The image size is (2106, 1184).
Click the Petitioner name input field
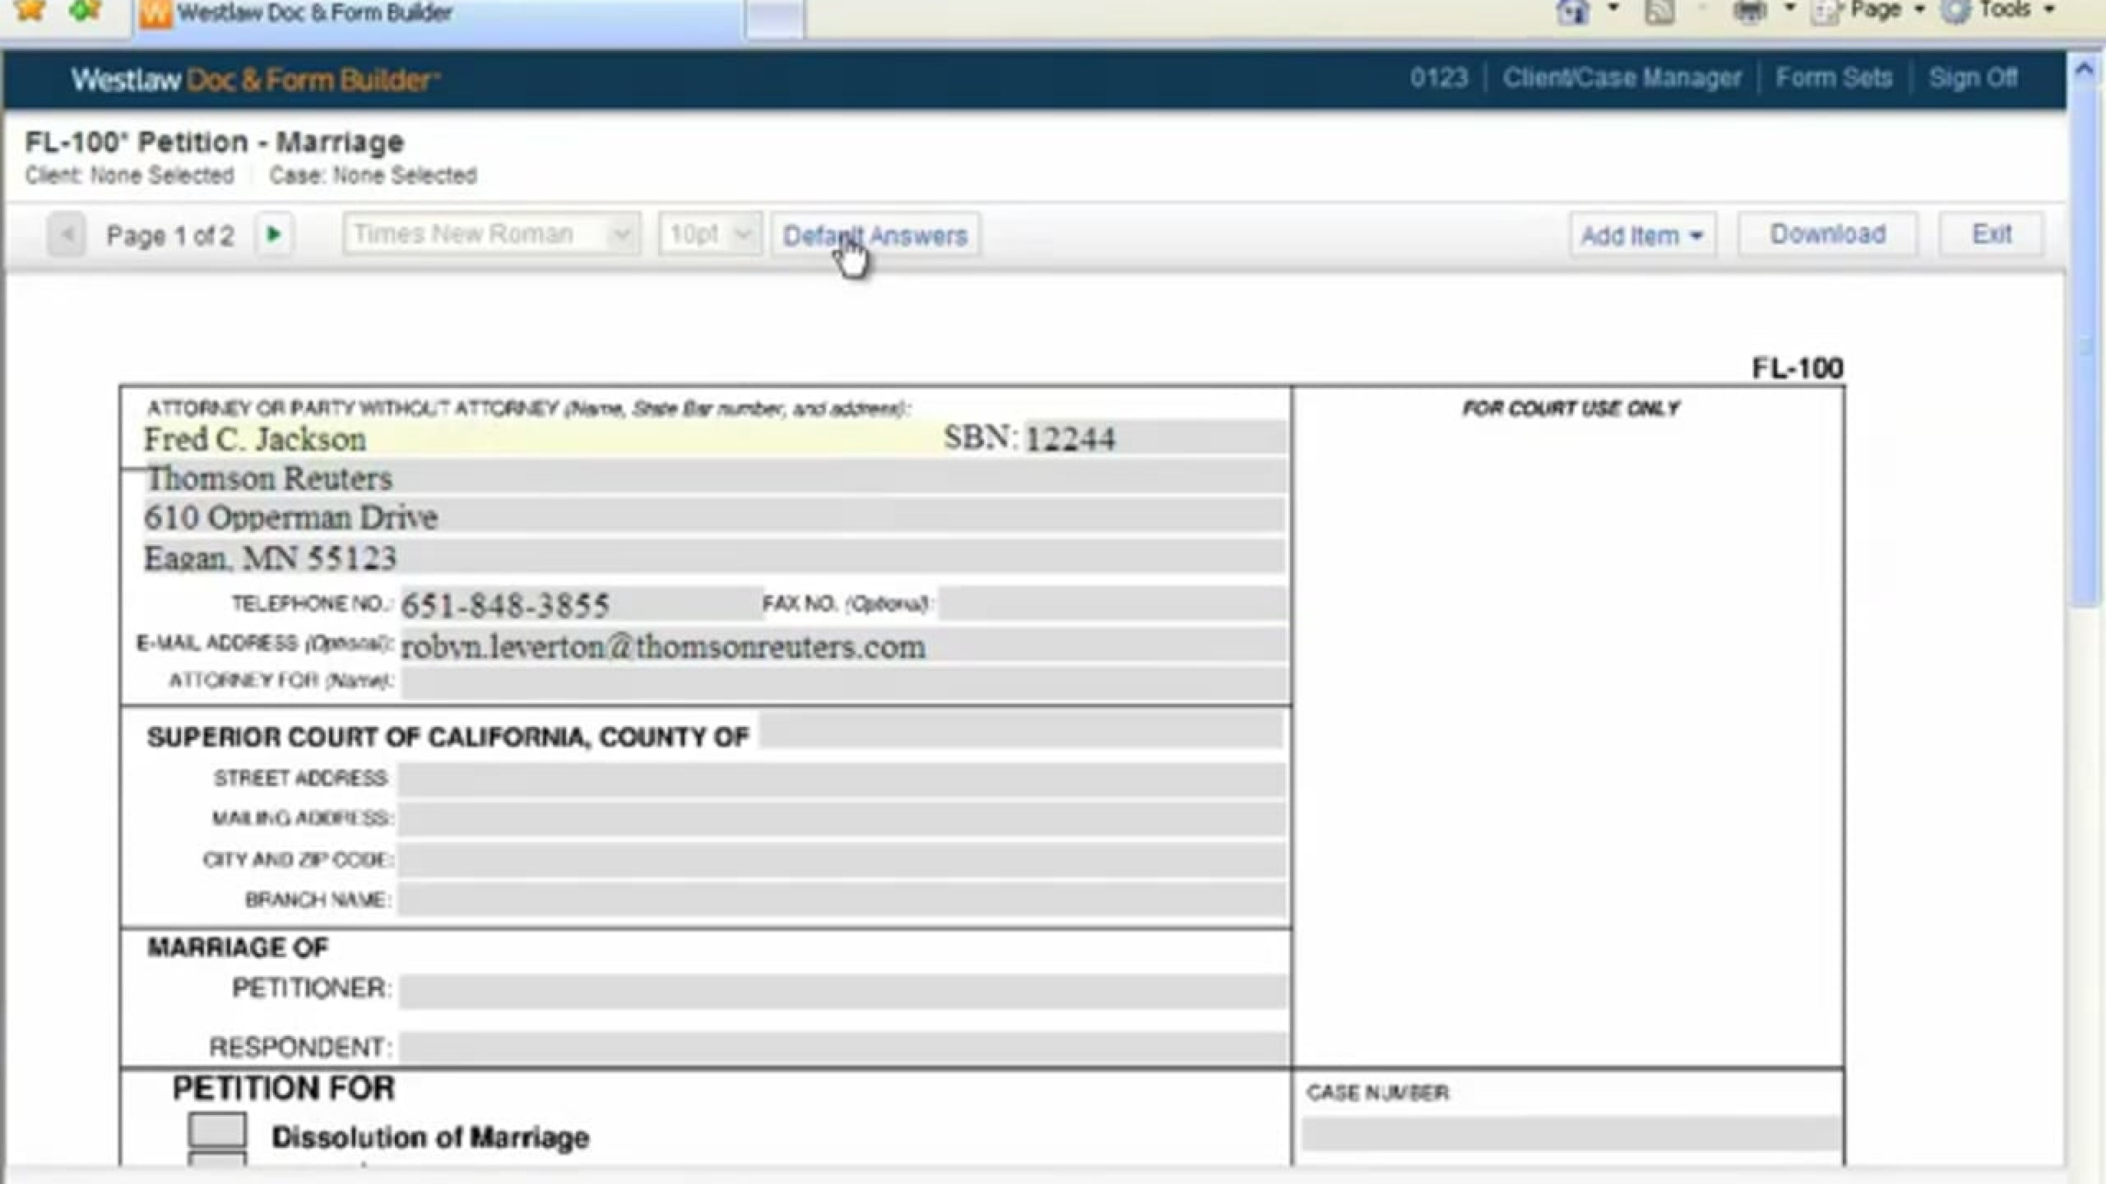click(x=842, y=989)
